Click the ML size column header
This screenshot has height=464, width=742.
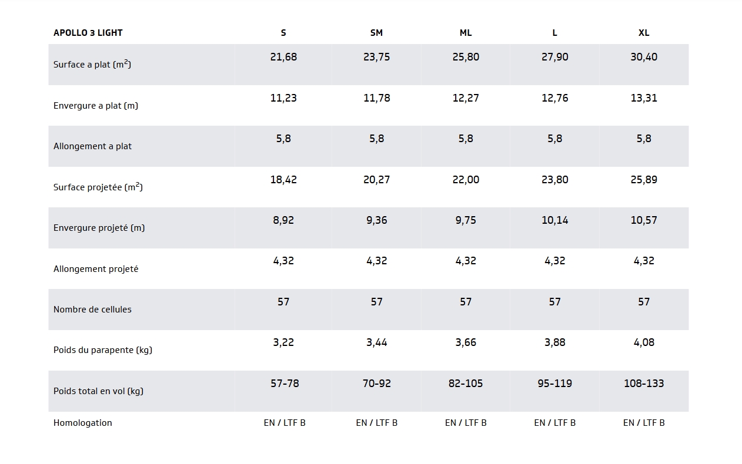click(x=466, y=33)
